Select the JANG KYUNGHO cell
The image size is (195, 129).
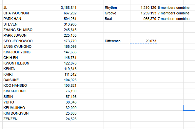[21, 46]
